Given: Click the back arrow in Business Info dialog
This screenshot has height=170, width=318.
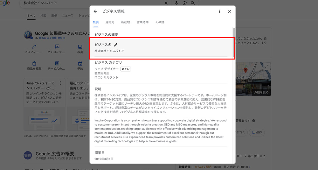Looking at the screenshot, I should point(95,11).
